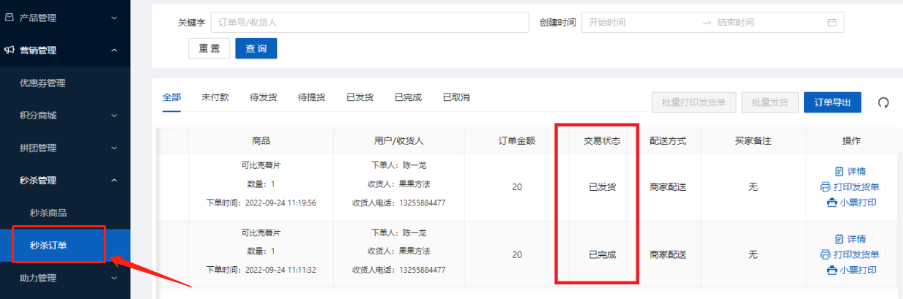This screenshot has height=299, width=903.
Task: Click 小票打印 in the first order row
Action: click(851, 203)
